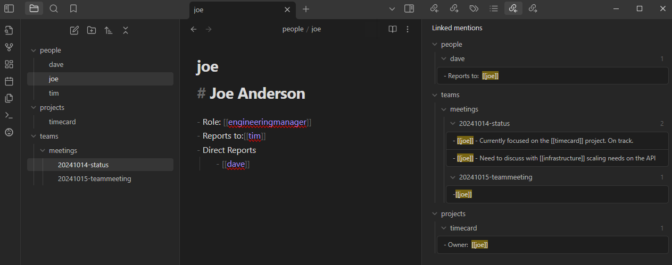The width and height of the screenshot is (672, 265).
Task: Open the note's more options menu
Action: [408, 29]
